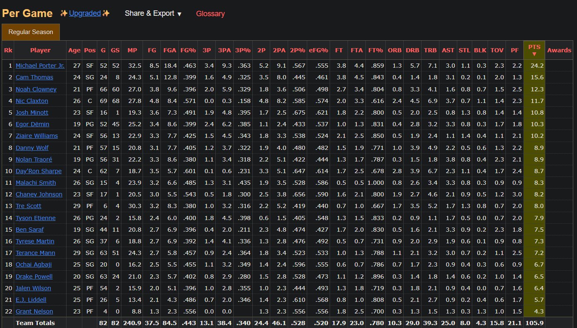Open Noah Clowney player page

click(x=36, y=89)
